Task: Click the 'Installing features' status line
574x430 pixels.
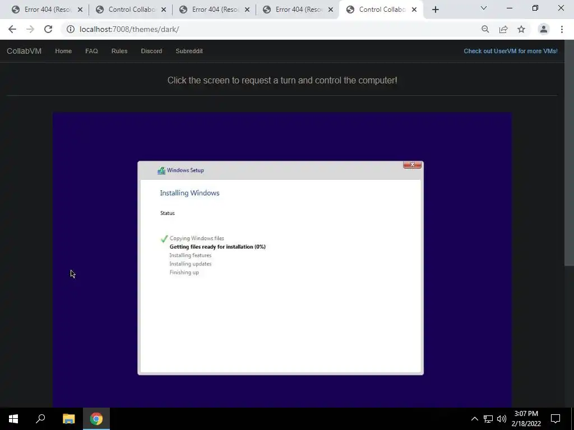Action: tap(191, 255)
